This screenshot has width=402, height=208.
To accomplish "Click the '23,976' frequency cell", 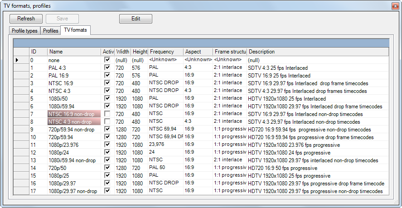I will coord(165,145).
